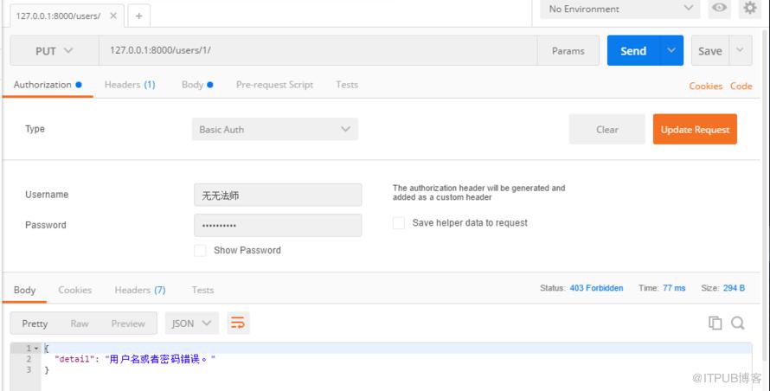Viewport: 770px width, 391px height.
Task: Select the 127.0.0.1:8000/users/ tab title
Action: (x=58, y=16)
